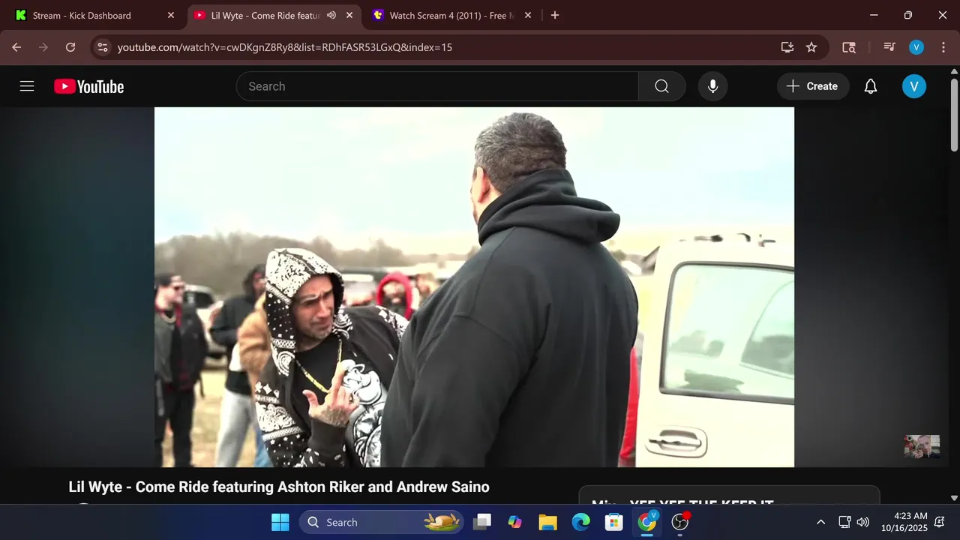This screenshot has height=540, width=960.
Task: Click the small webcam overlay thumbnail
Action: coord(922,446)
